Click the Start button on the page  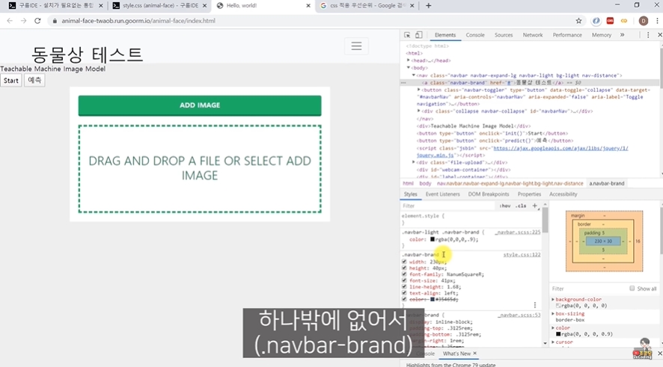(x=11, y=81)
